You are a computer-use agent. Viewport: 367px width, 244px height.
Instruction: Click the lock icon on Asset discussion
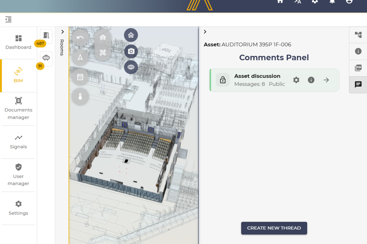223,80
